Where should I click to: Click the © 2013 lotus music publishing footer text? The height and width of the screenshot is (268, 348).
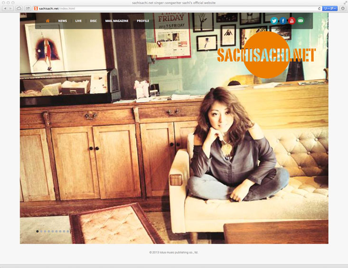coord(174,252)
